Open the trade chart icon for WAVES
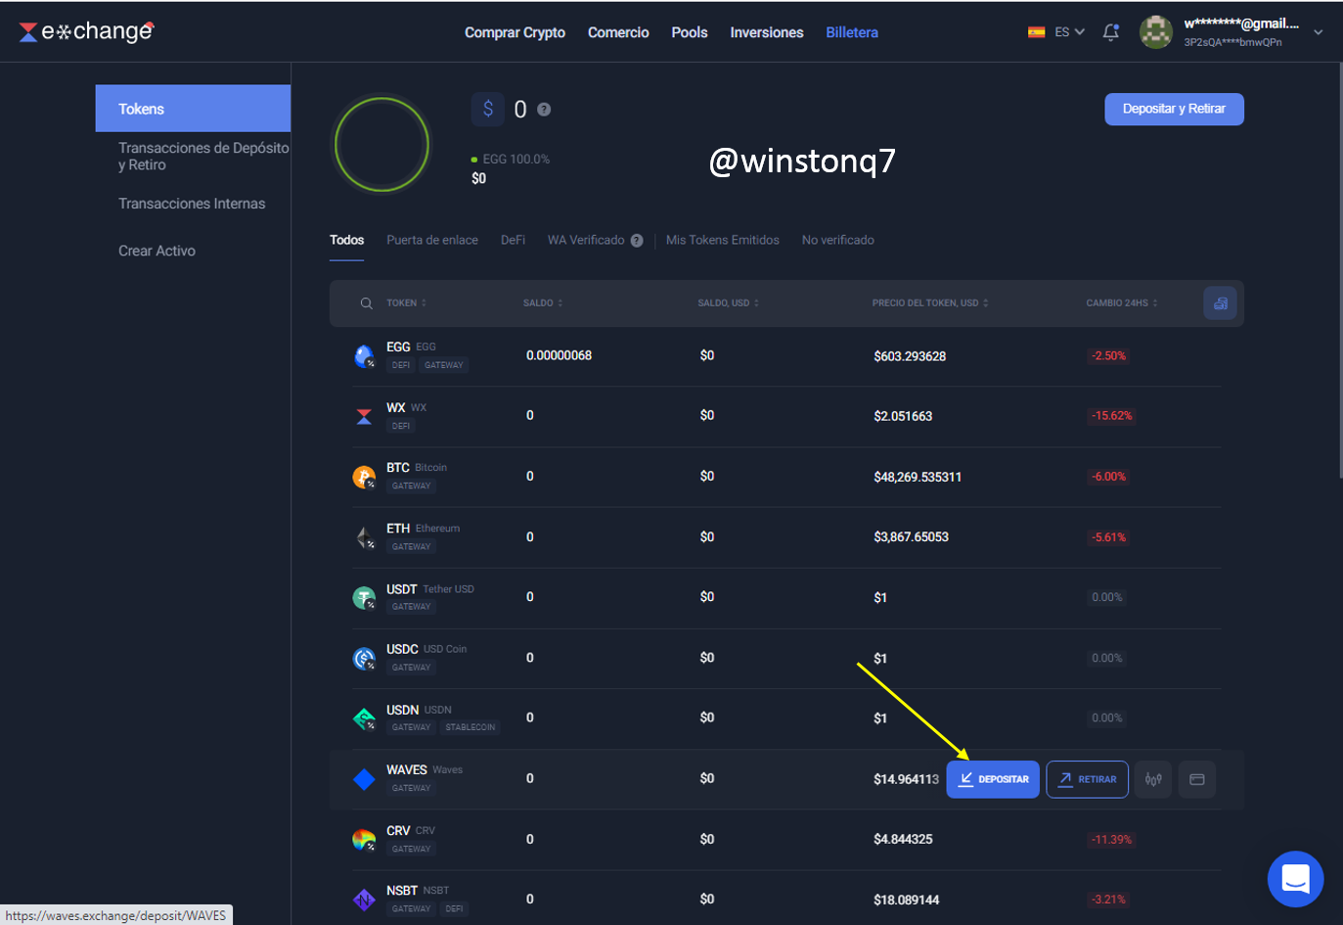 (x=1153, y=779)
